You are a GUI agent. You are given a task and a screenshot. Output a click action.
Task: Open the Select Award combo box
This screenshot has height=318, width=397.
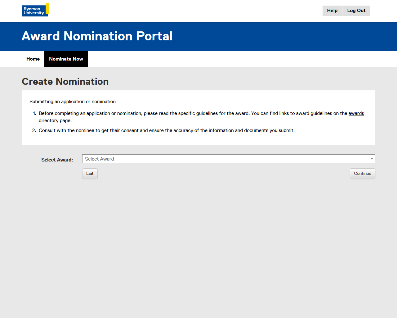(228, 159)
